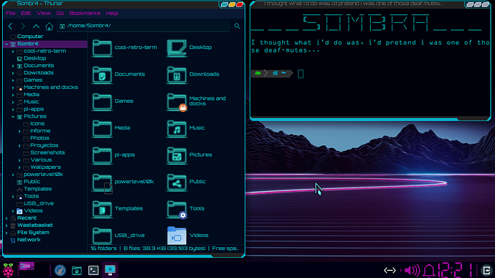The height and width of the screenshot is (278, 495).
Task: Open search with the magnifier icon in Thunar
Action: point(237,27)
